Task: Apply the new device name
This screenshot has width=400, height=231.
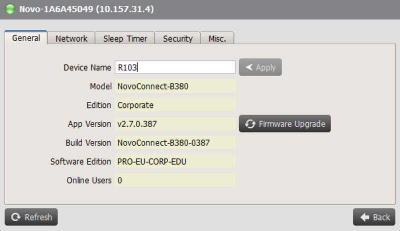Action: [x=260, y=67]
